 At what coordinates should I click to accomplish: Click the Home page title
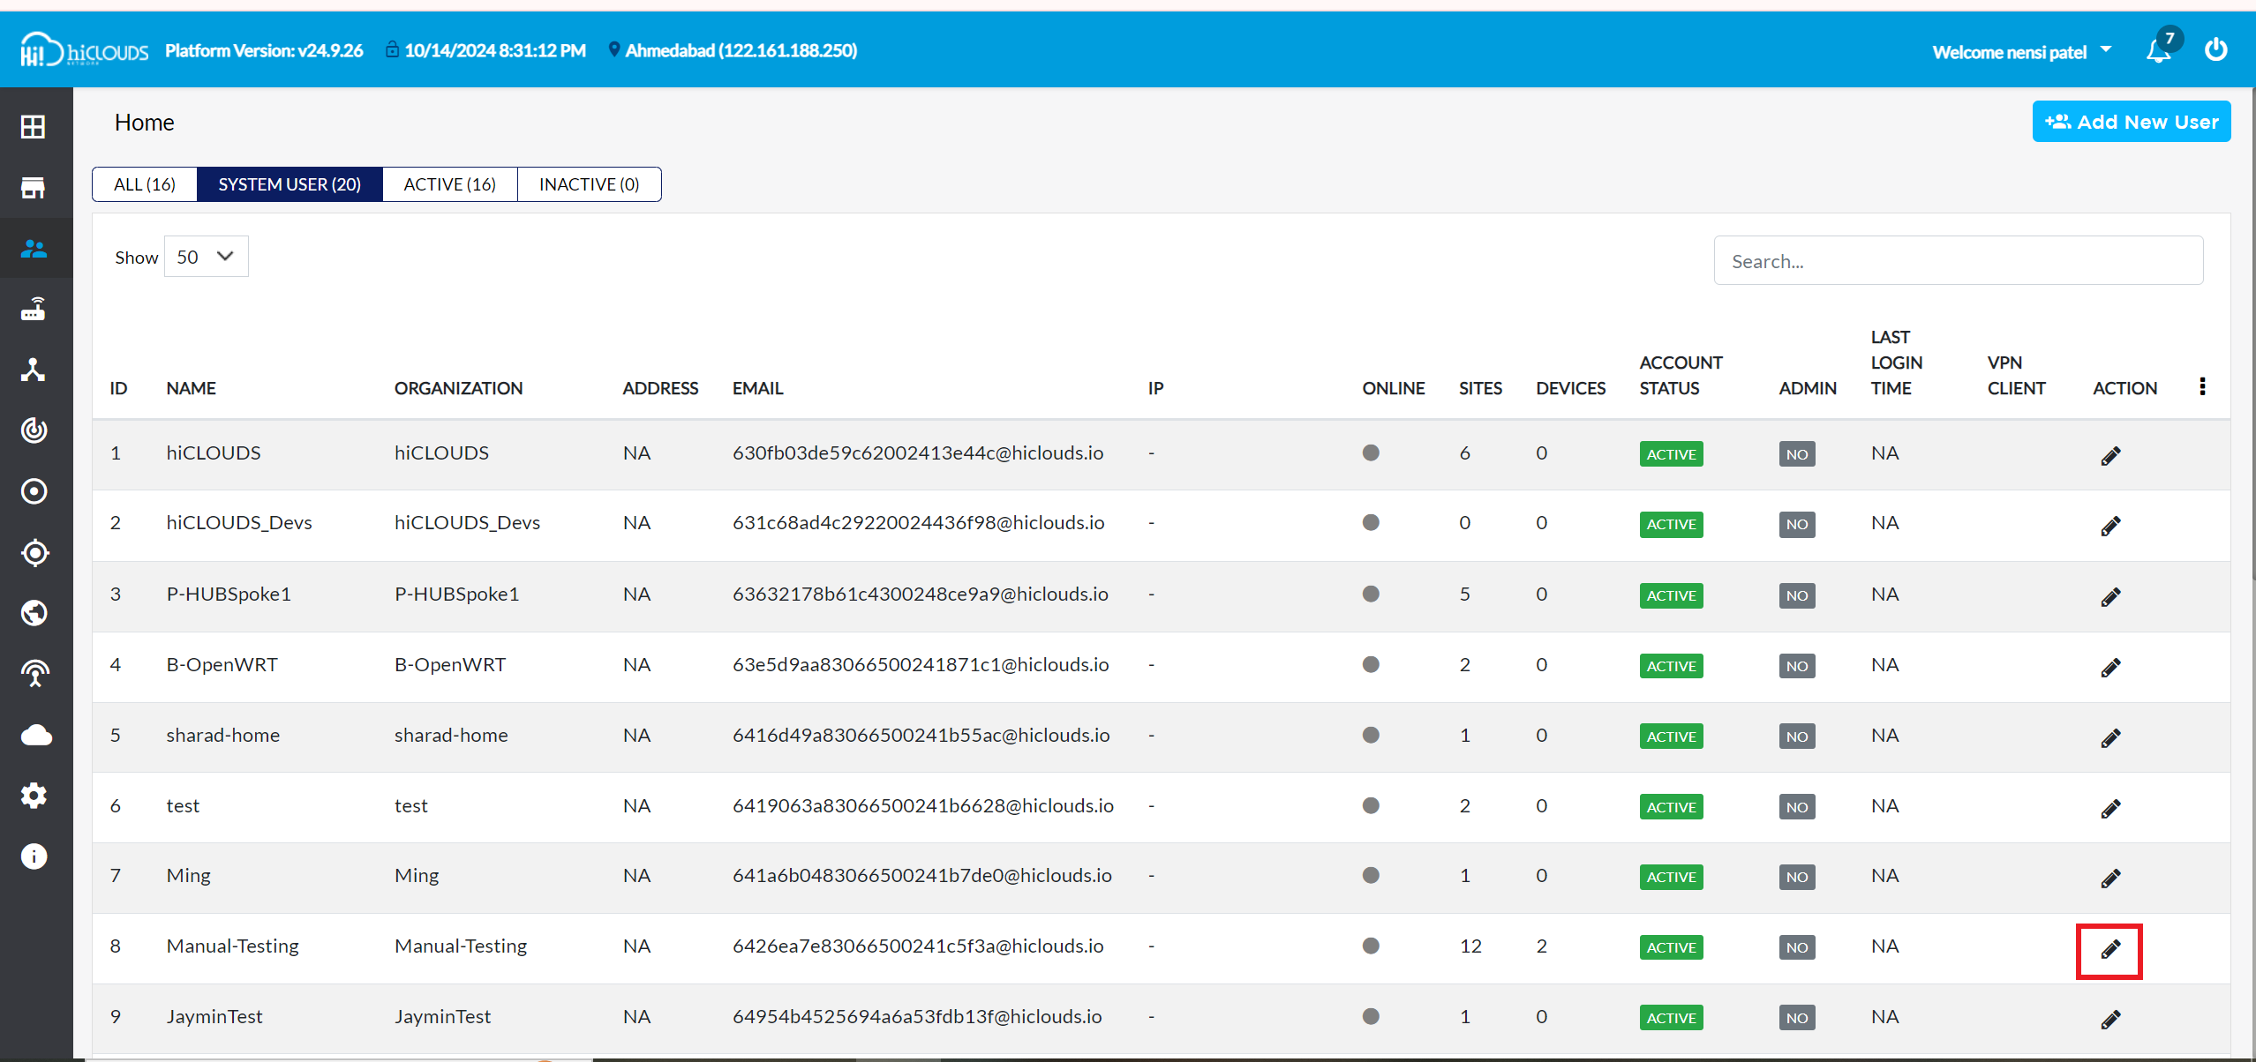pos(144,123)
